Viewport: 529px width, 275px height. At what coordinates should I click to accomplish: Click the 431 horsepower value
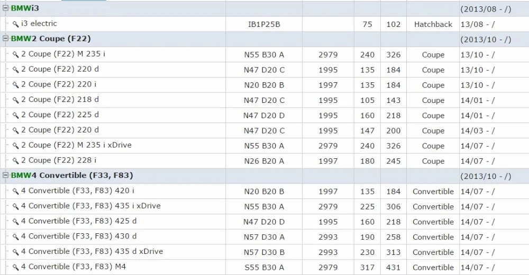(394, 268)
